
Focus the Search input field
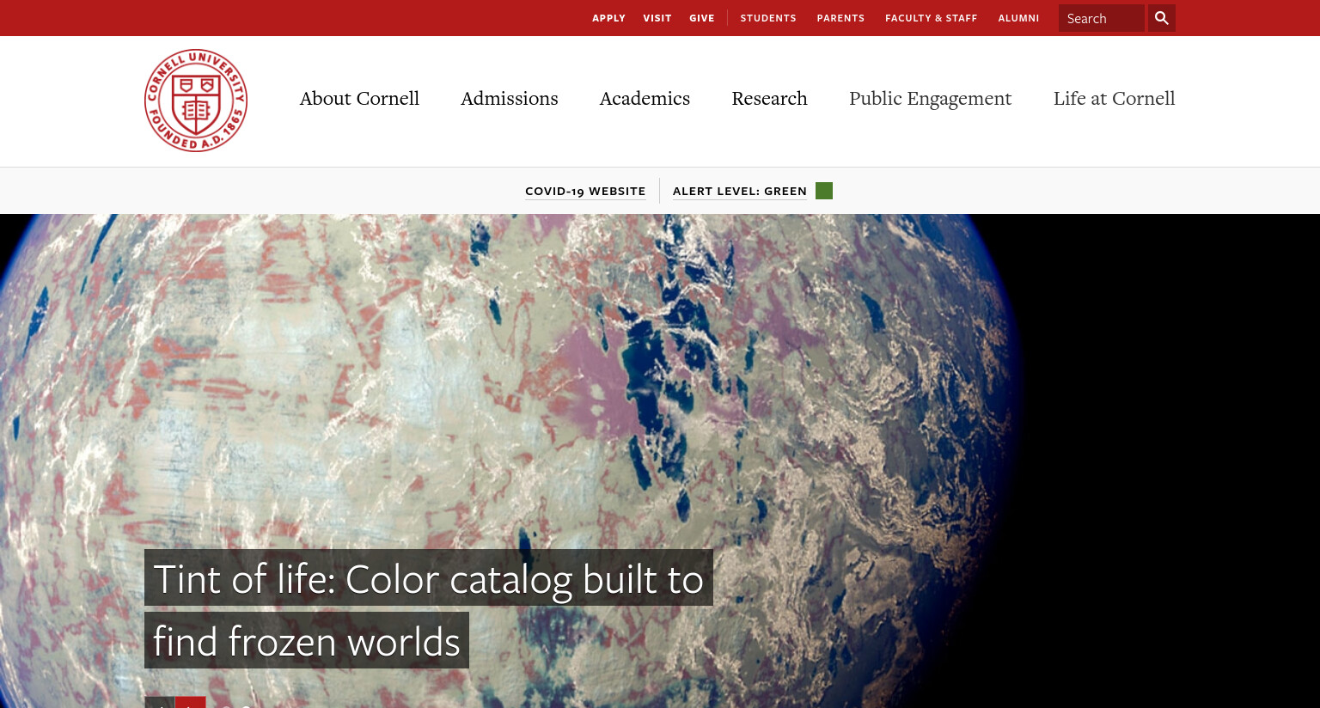(x=1101, y=18)
